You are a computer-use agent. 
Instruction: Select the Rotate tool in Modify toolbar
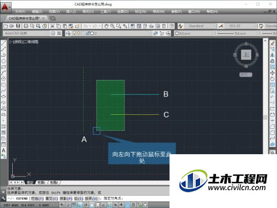click(x=273, y=79)
